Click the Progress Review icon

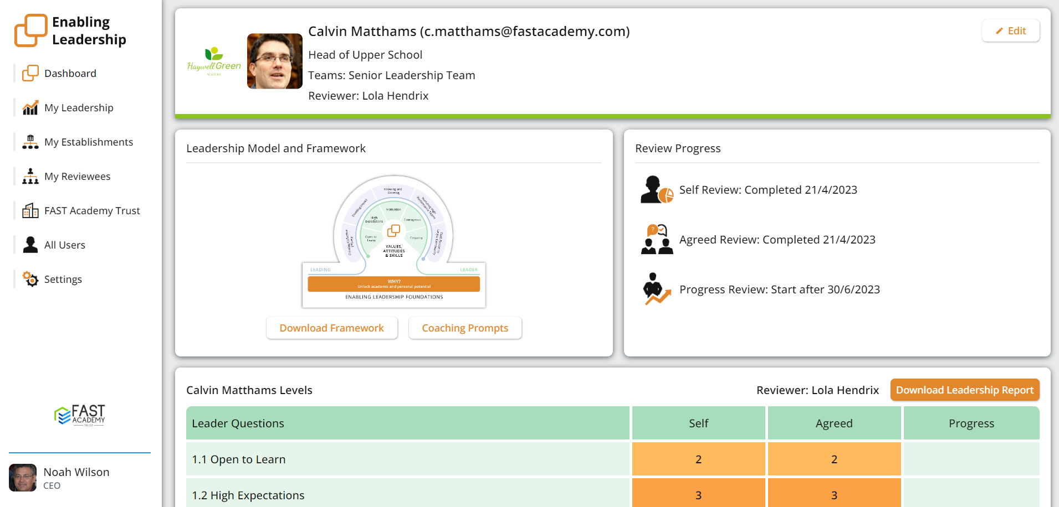657,289
